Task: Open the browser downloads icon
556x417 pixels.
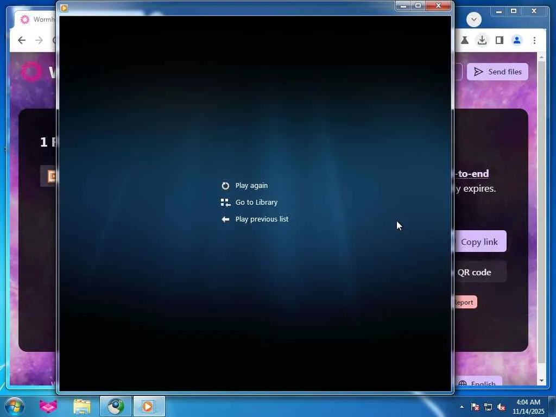Action: [x=482, y=40]
